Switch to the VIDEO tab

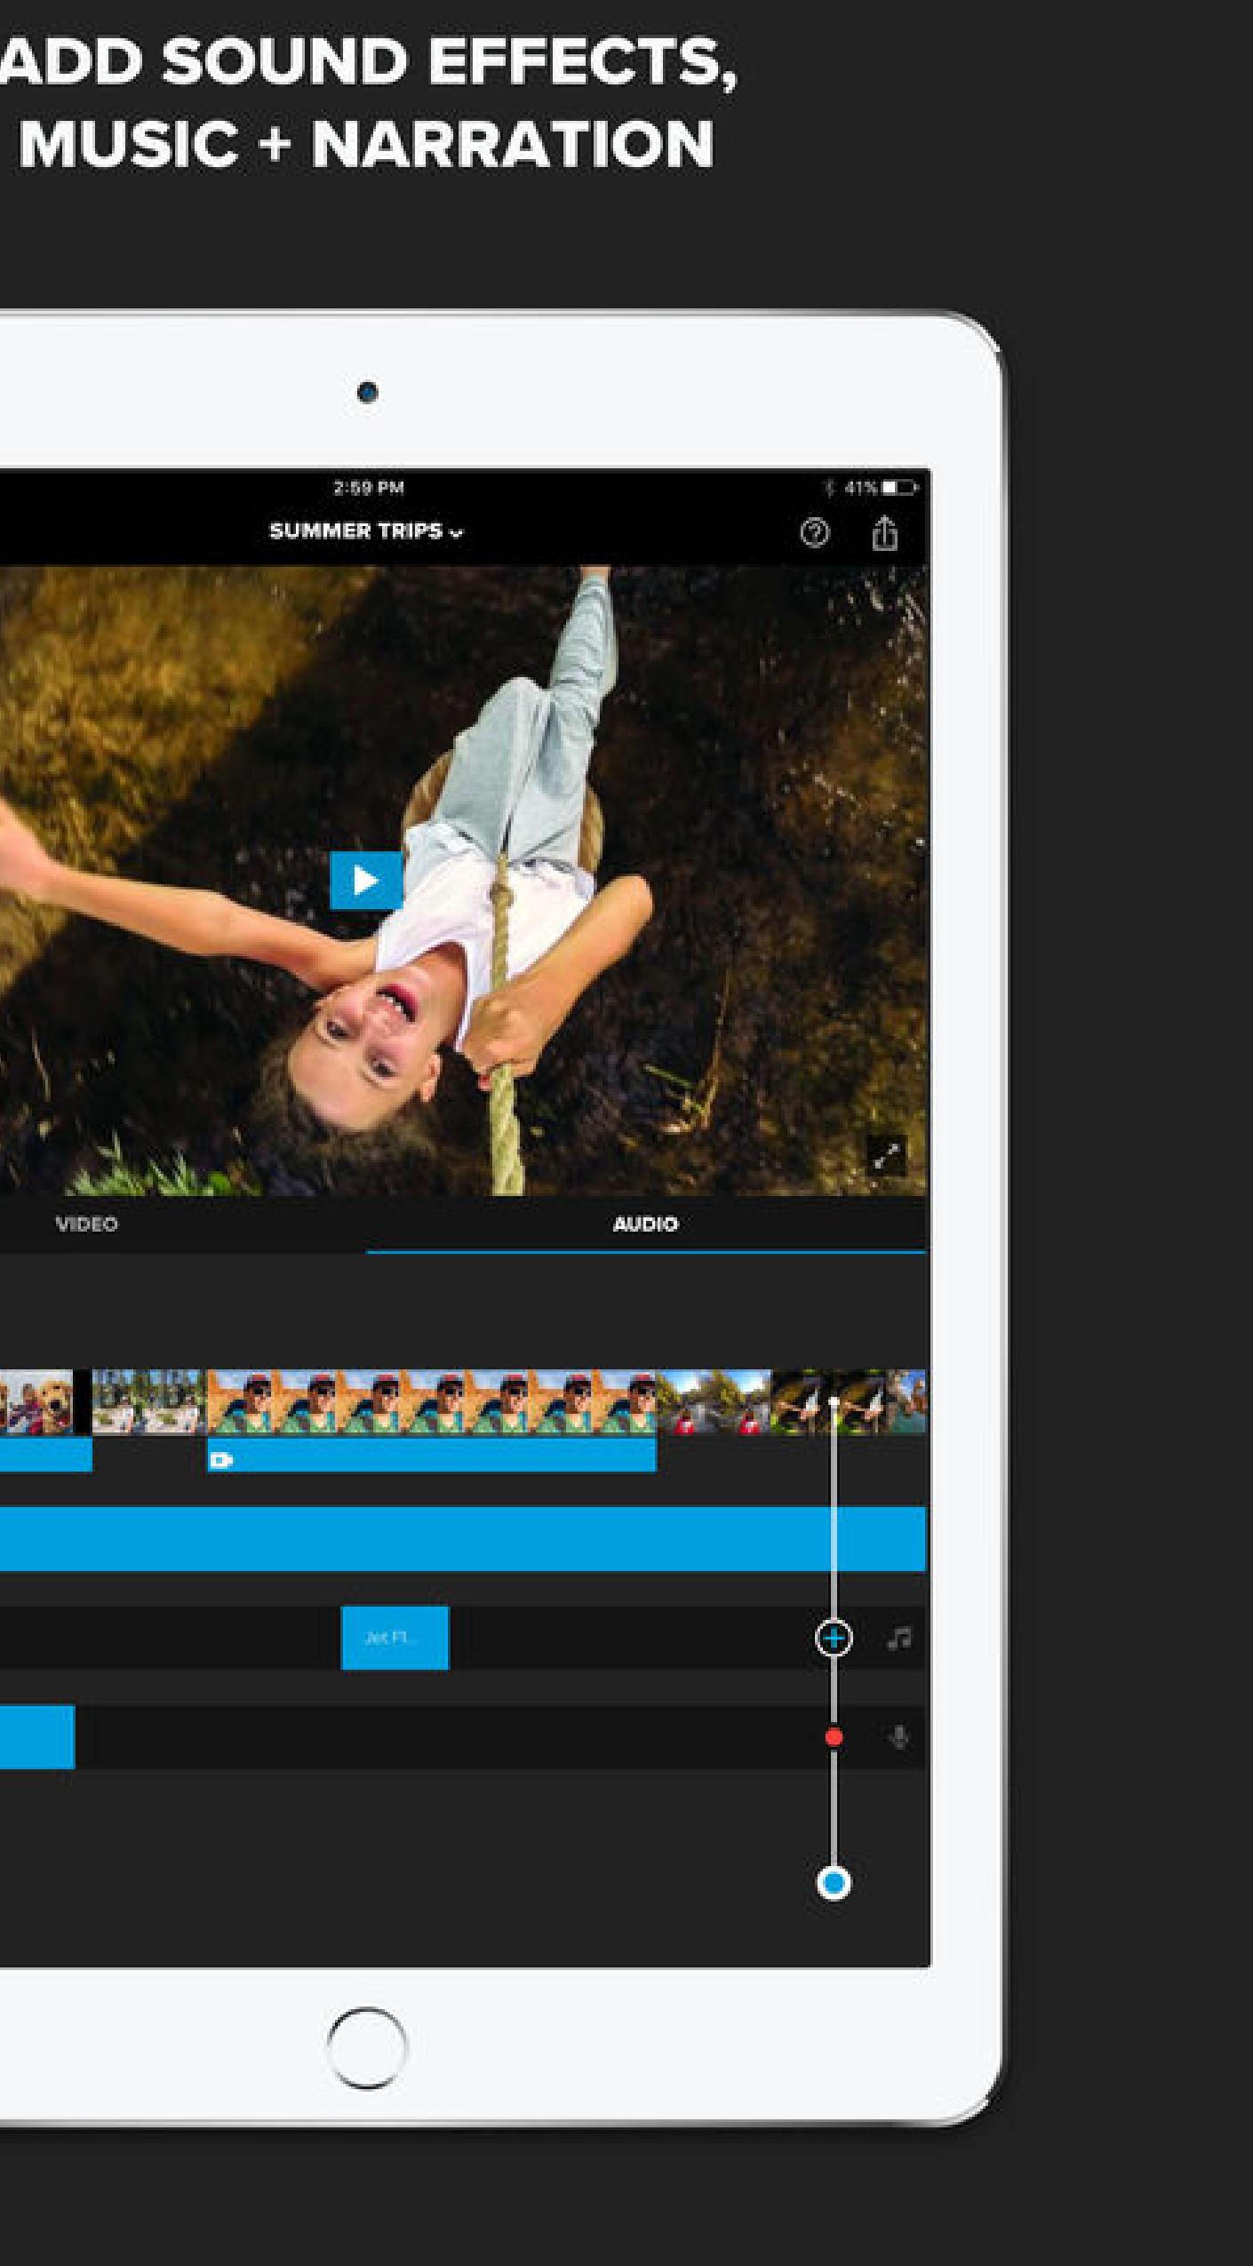pyautogui.click(x=86, y=1224)
